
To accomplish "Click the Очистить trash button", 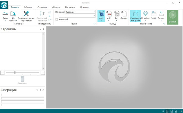I will click(x=22, y=81).
